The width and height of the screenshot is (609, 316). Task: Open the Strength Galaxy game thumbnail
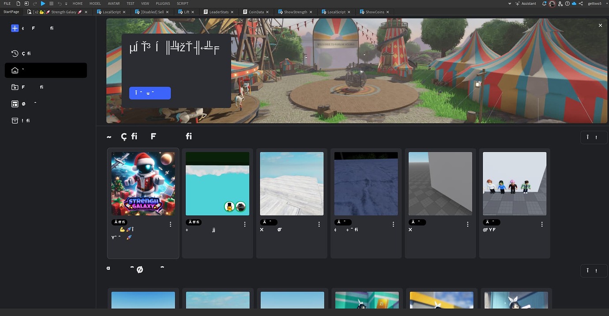143,184
